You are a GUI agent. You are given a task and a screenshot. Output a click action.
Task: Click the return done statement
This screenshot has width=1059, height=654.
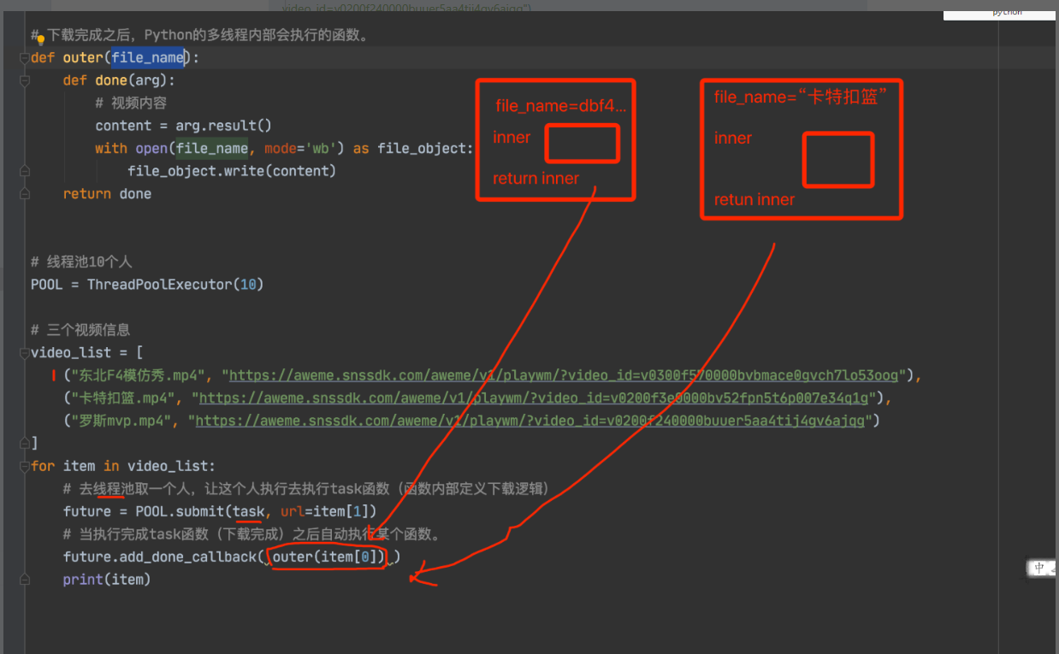pyautogui.click(x=107, y=194)
